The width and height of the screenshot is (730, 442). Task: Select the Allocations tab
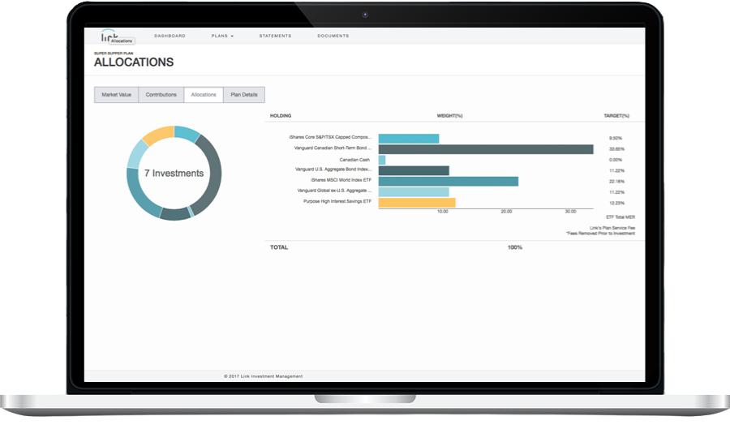tap(204, 94)
